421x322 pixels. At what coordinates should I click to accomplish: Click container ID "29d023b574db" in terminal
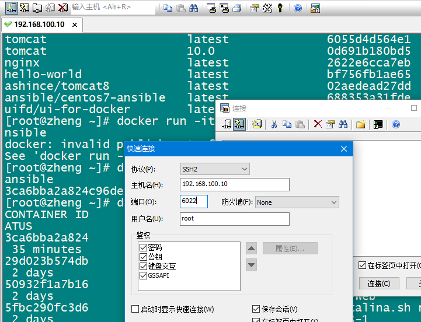tap(47, 261)
